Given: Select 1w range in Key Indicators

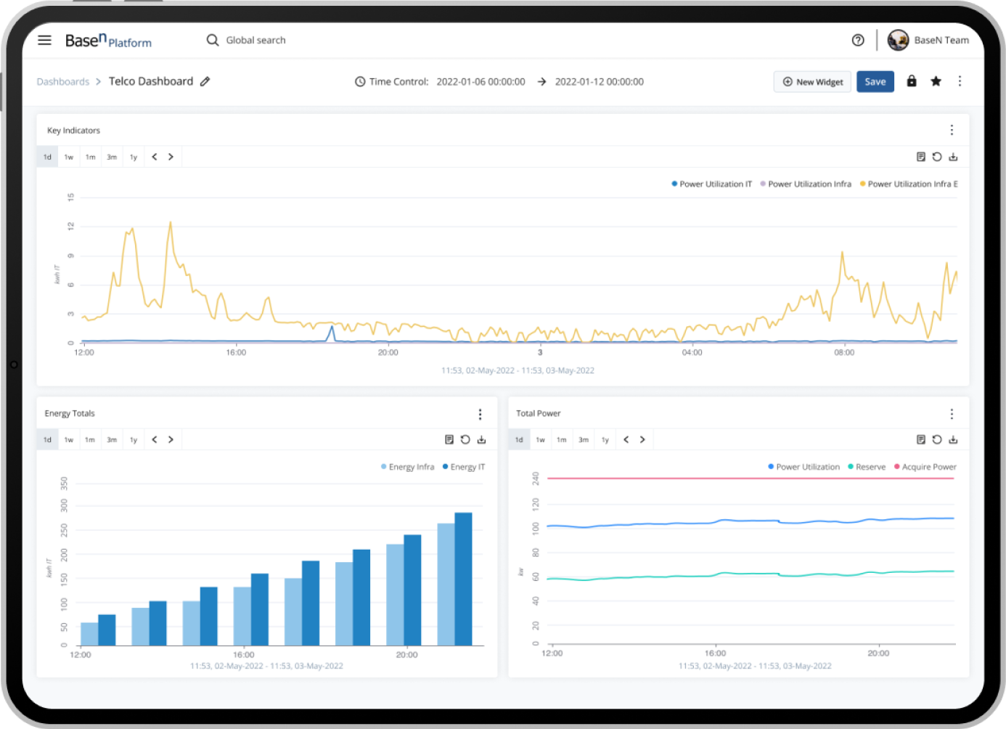Looking at the screenshot, I should coord(69,157).
